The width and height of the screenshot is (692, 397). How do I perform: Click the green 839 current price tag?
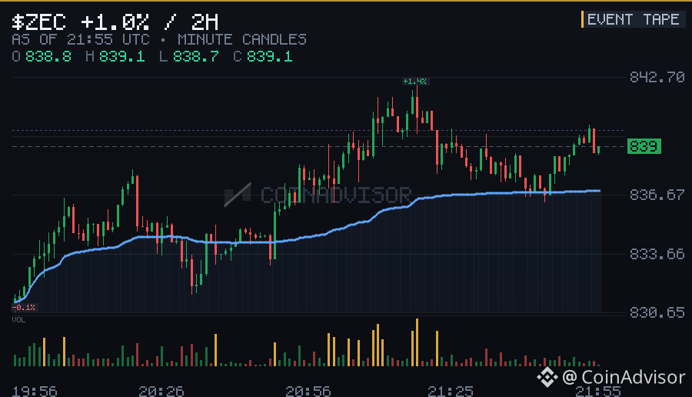point(644,146)
